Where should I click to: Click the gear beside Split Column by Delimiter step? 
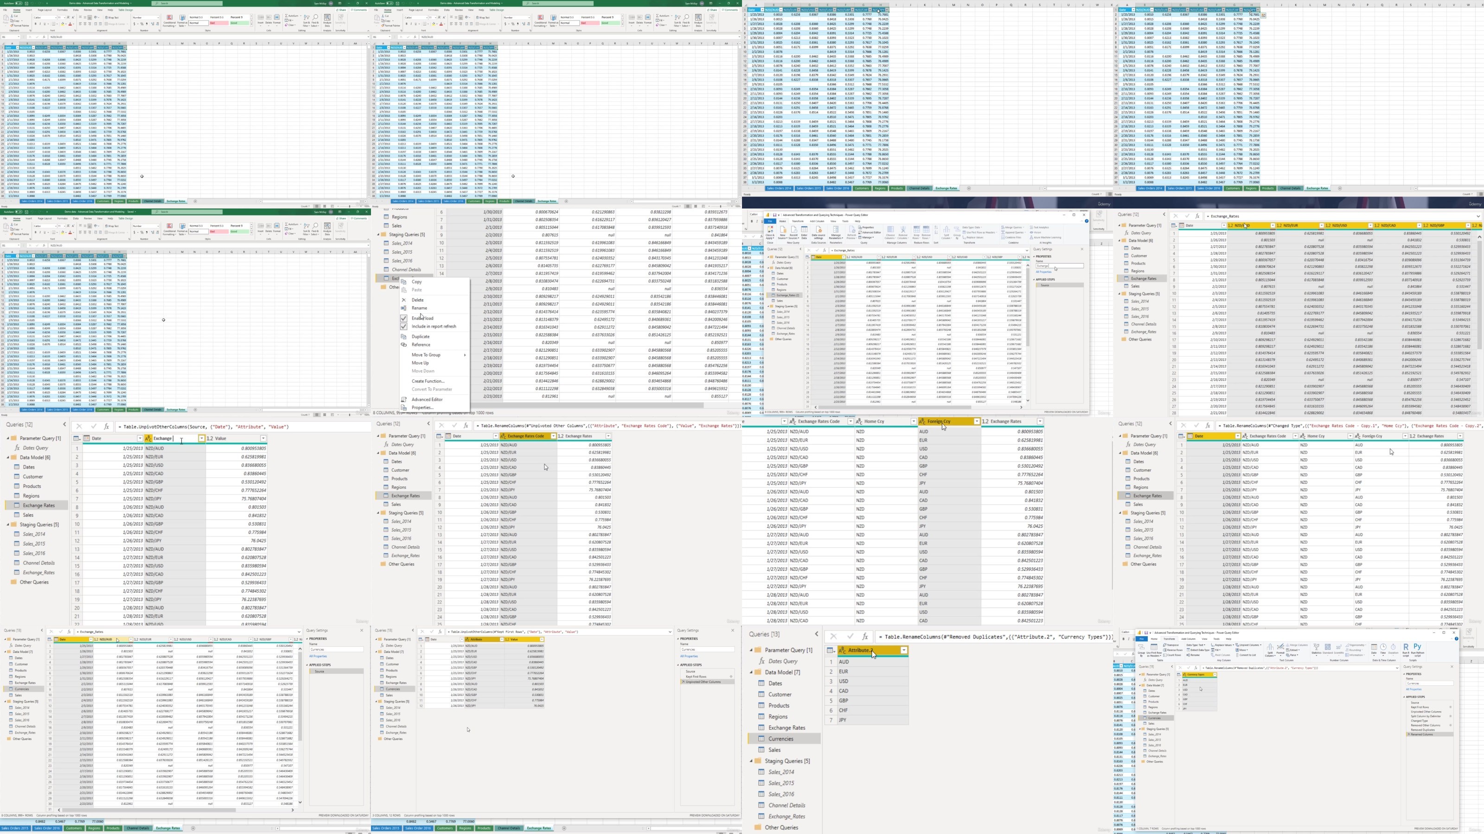point(1451,717)
